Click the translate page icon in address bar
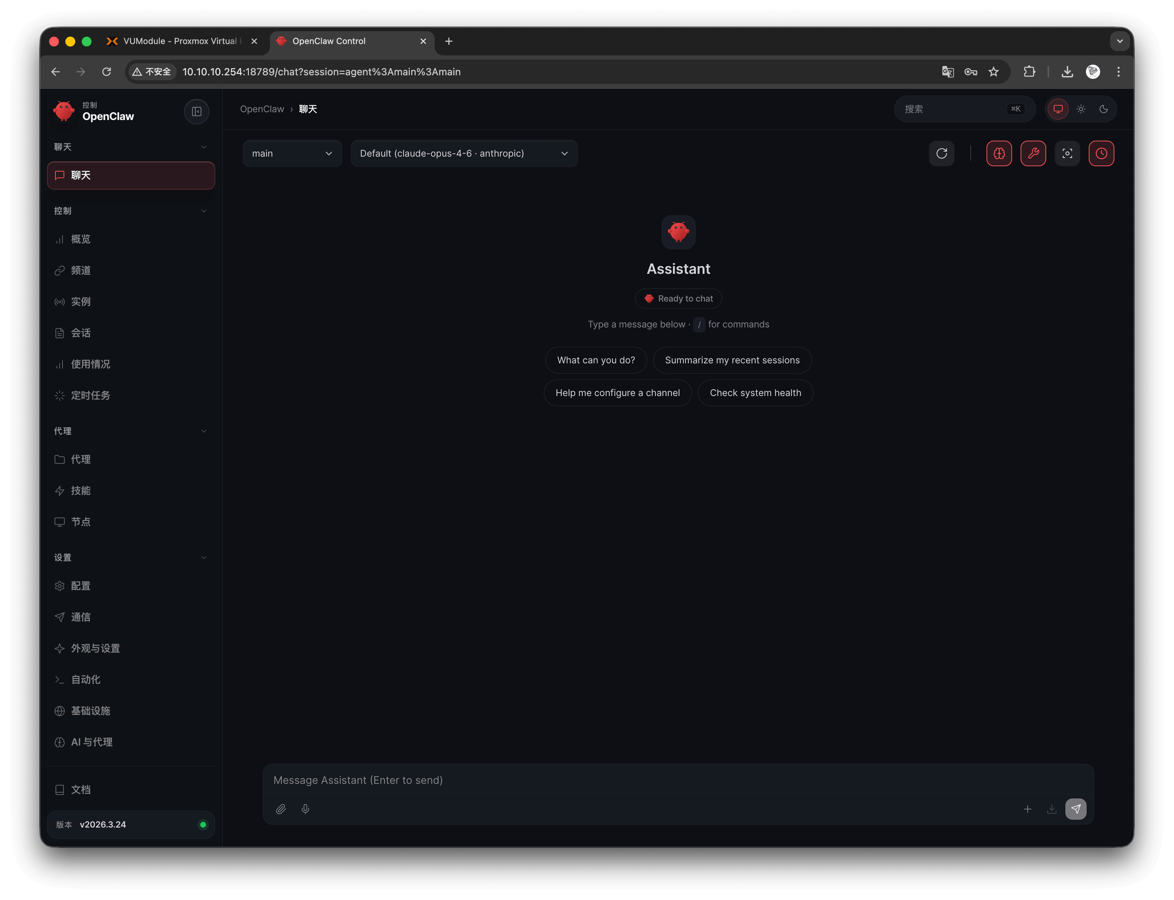The height and width of the screenshot is (900, 1174). coord(947,72)
